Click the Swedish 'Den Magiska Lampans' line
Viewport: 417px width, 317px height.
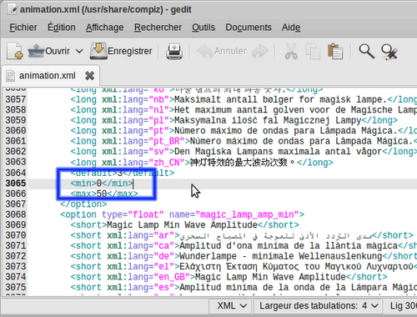pos(244,152)
